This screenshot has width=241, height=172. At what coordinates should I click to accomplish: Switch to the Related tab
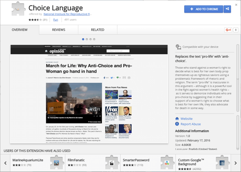pos(98,30)
